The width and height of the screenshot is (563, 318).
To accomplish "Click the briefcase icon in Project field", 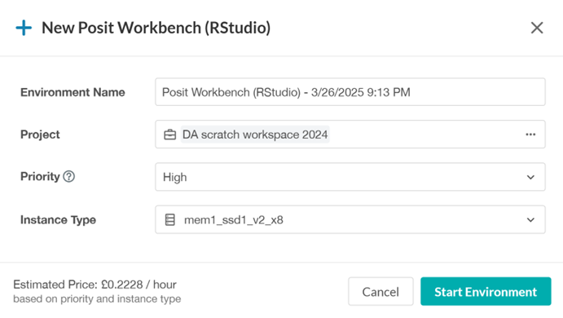I will coord(169,135).
